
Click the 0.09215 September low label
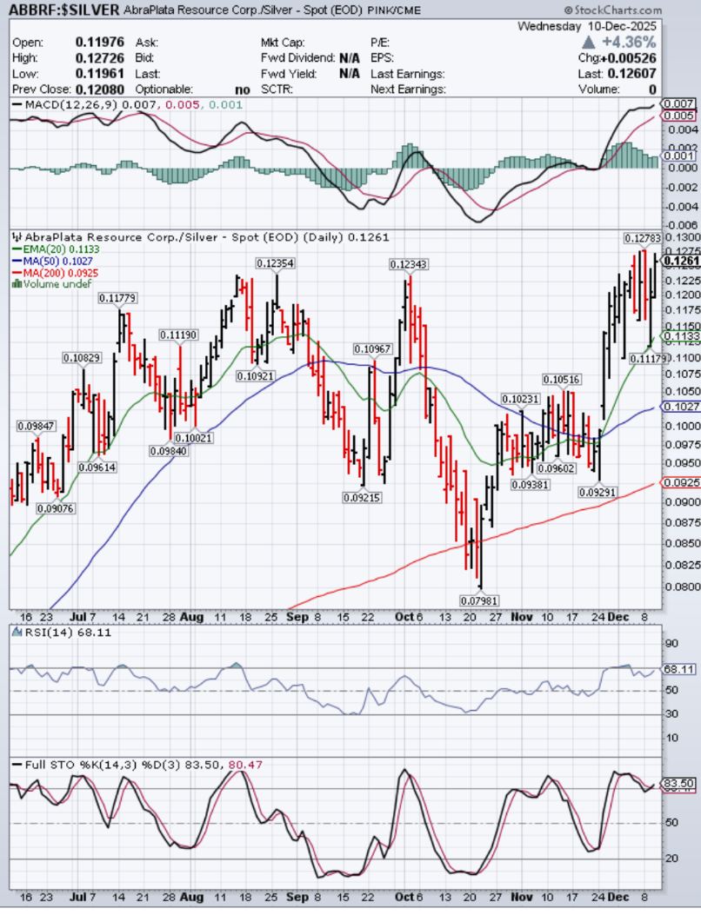coord(362,498)
